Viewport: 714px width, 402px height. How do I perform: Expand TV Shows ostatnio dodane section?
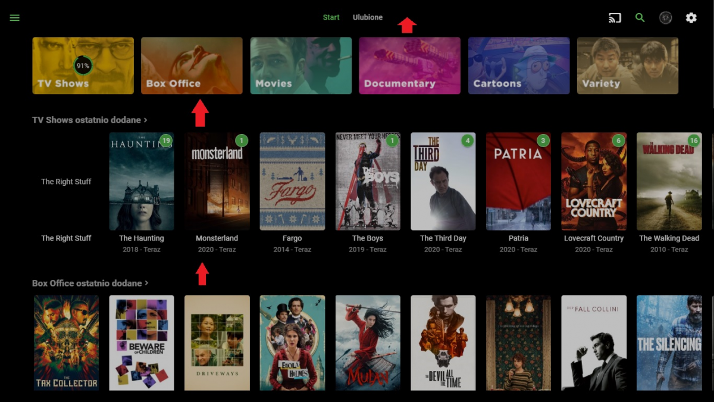[90, 120]
